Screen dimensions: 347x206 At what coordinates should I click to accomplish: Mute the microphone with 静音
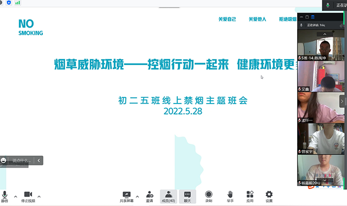(5, 197)
